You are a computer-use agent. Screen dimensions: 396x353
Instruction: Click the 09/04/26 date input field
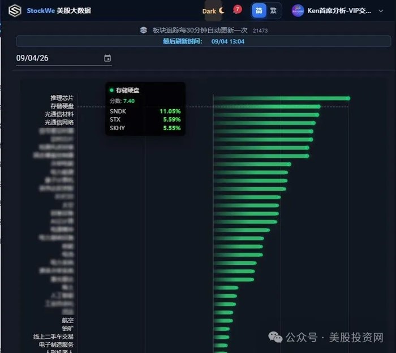click(64, 58)
